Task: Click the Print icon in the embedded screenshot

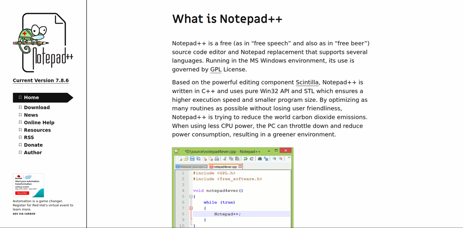Action: (x=217, y=159)
